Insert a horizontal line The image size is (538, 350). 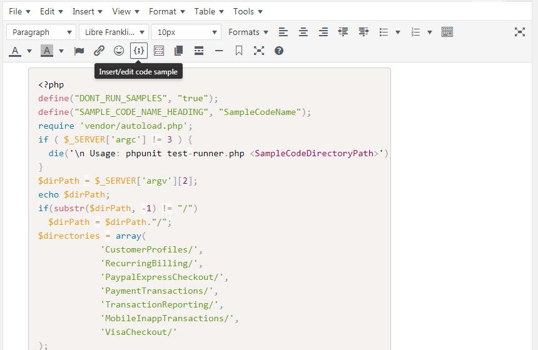click(x=219, y=51)
